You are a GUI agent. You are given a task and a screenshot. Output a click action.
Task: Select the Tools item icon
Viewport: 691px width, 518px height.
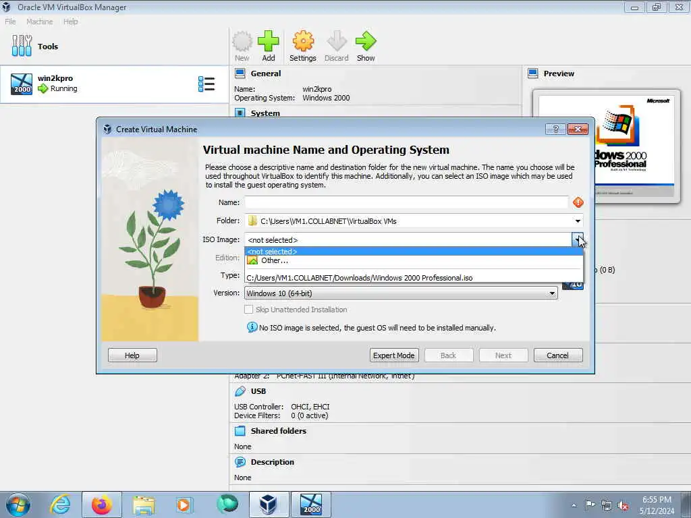22,46
